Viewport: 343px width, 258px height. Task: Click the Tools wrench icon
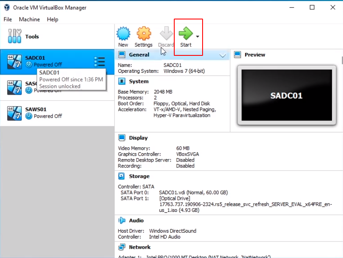[14, 36]
